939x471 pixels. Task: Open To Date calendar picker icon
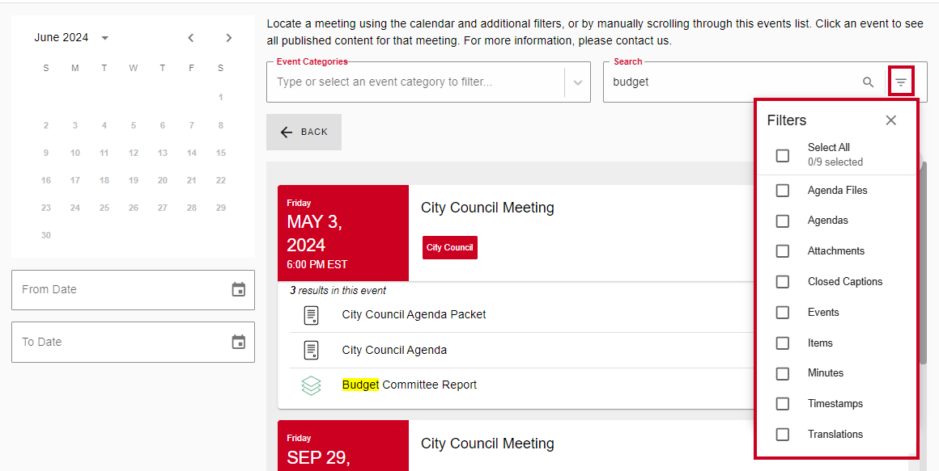[x=238, y=342]
